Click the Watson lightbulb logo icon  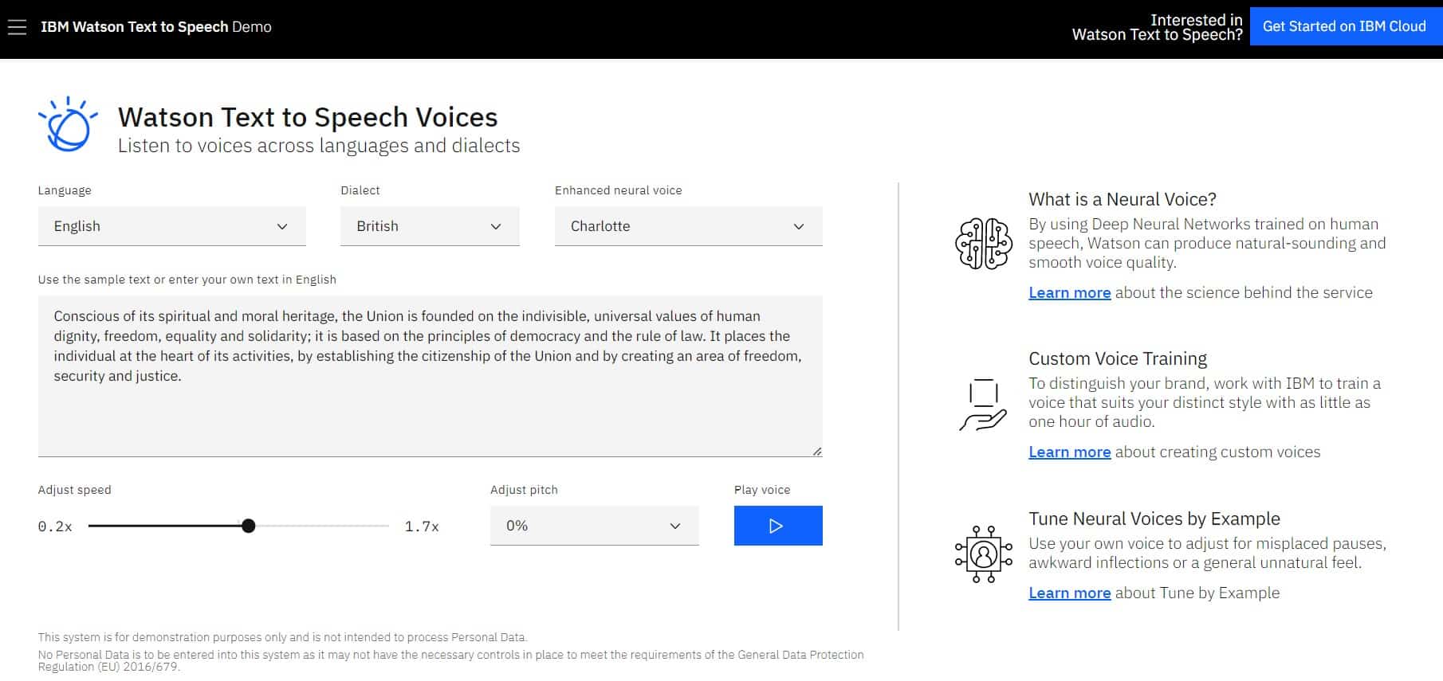point(68,124)
